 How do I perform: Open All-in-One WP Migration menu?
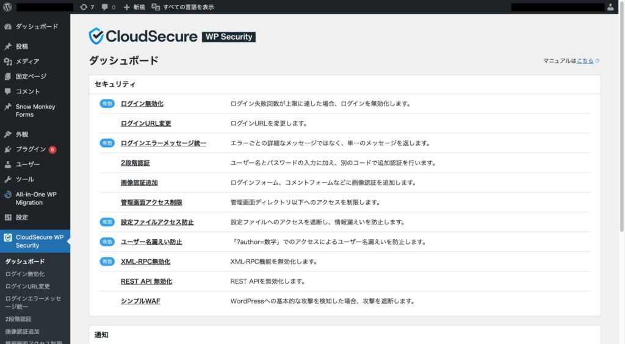(36, 198)
